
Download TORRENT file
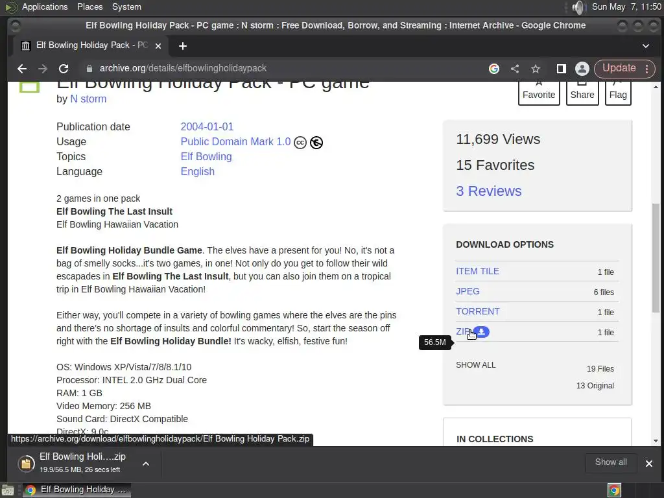point(478,311)
